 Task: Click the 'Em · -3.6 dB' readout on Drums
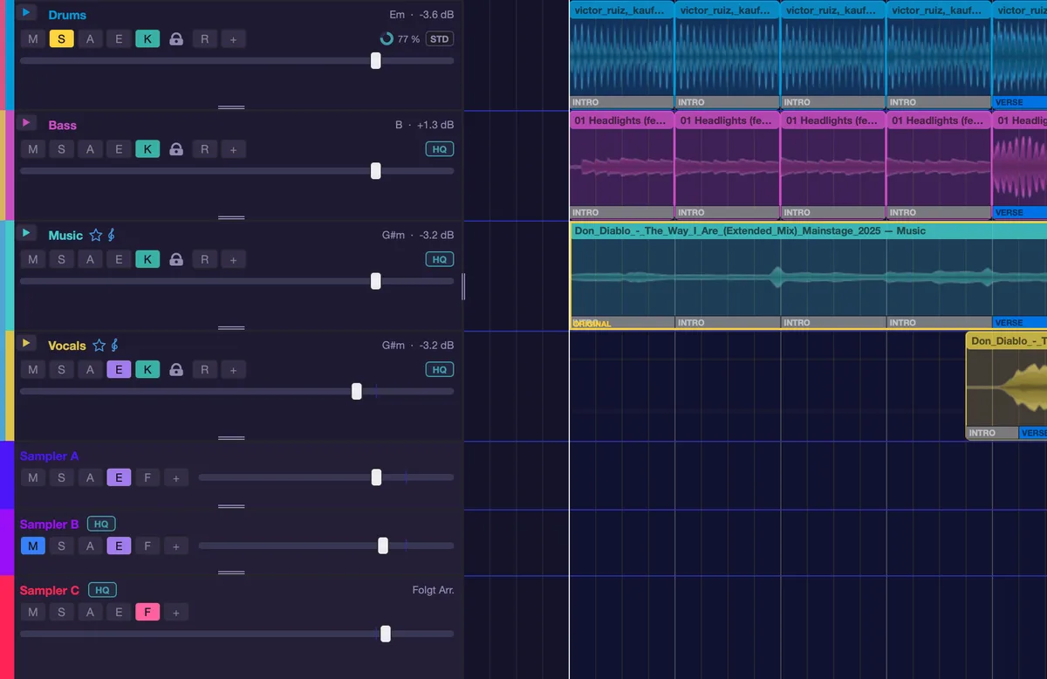click(x=421, y=15)
